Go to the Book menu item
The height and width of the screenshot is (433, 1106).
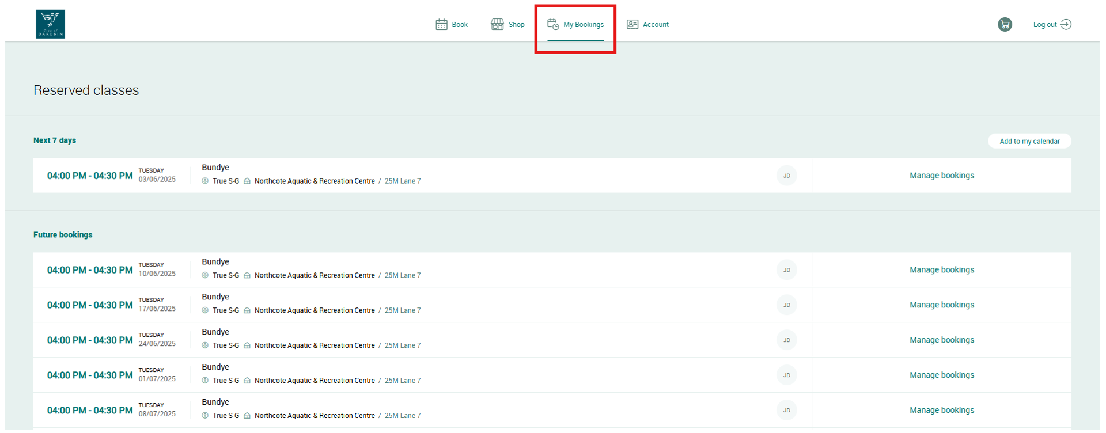coord(460,25)
